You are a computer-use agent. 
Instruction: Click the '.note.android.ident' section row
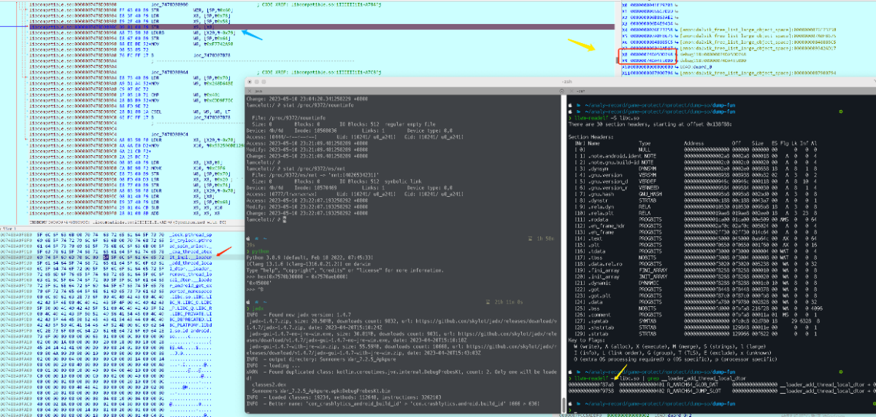[x=696, y=156]
